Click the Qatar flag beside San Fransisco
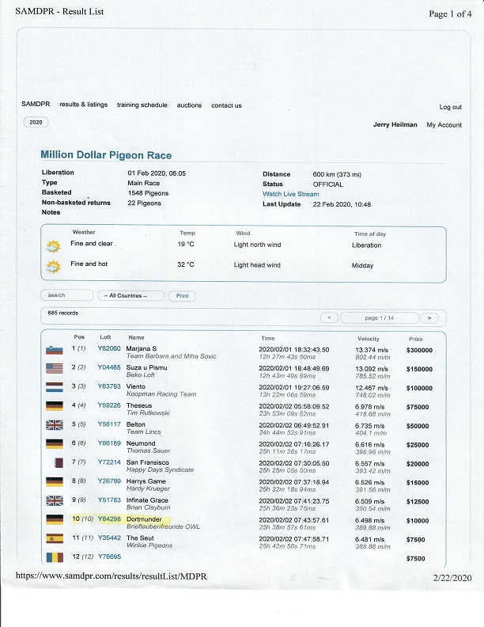Image resolution: width=484 pixels, height=627 pixels. pos(55,464)
